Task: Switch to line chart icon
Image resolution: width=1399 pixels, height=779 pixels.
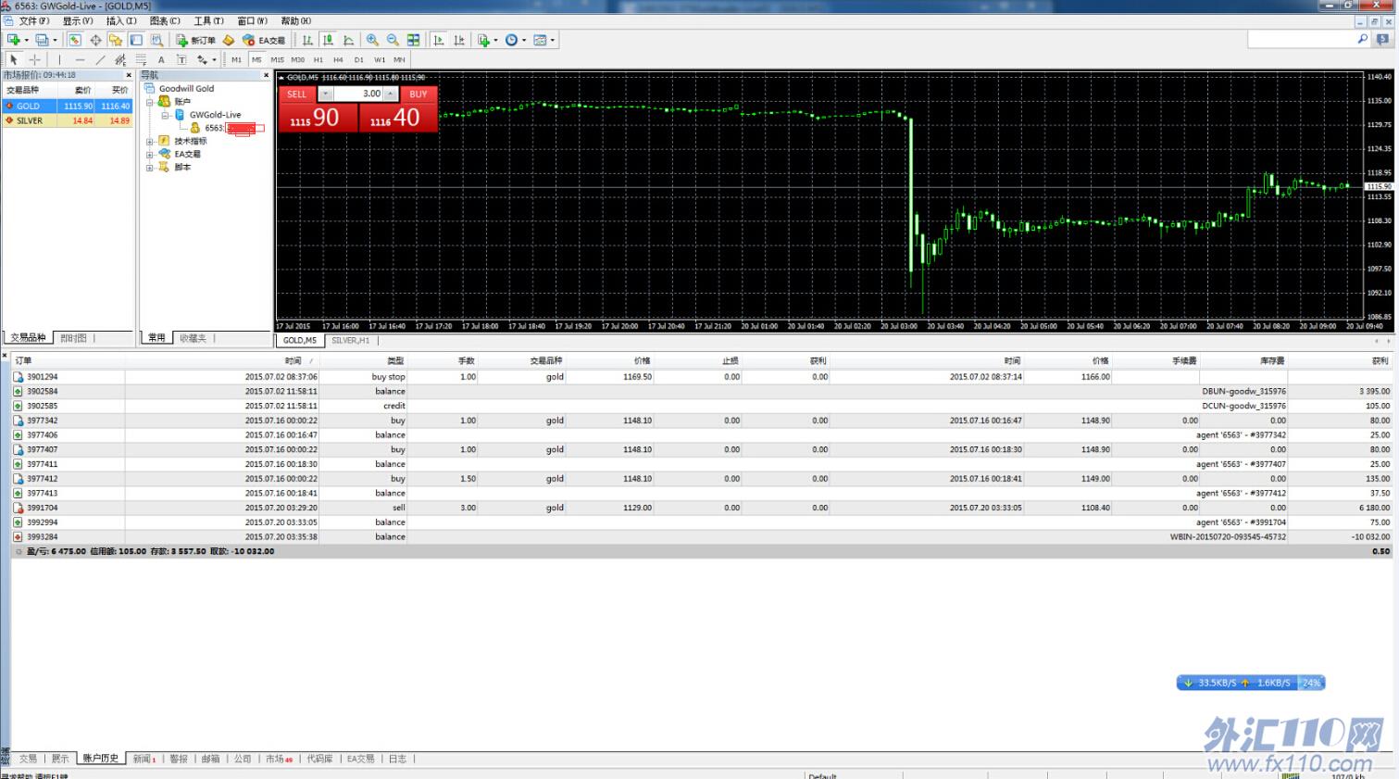Action: (x=348, y=40)
